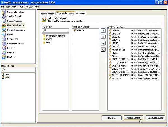Click SELECT assigned privilege icon
168x127 pixels.
(x=74, y=30)
